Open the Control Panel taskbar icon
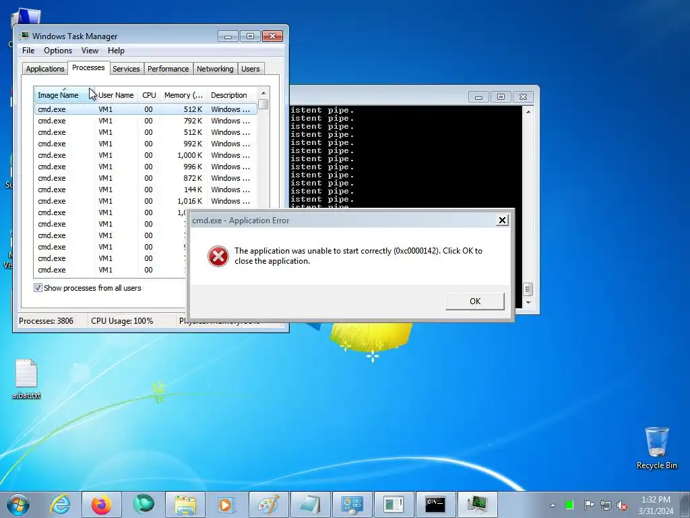The height and width of the screenshot is (518, 690). tap(352, 505)
